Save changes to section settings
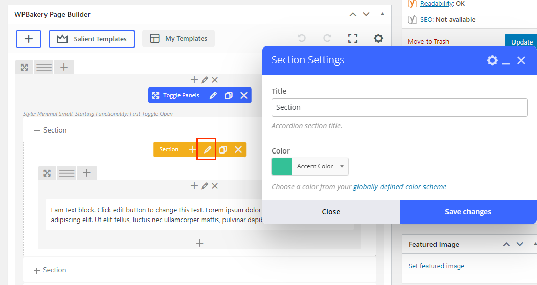The width and height of the screenshot is (537, 285). coord(468,212)
